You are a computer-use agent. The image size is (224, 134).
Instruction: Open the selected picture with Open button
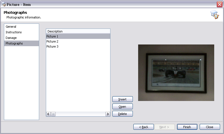(122, 107)
